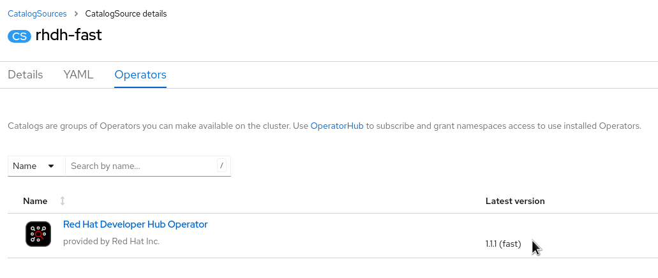Click the Name column header
This screenshot has width=658, height=278.
tap(35, 201)
